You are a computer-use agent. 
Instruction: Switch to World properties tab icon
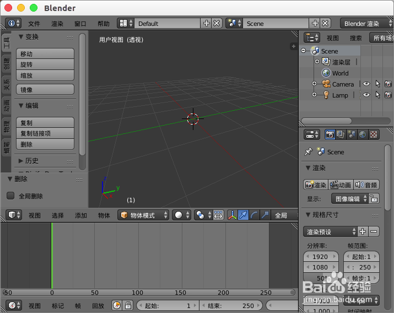click(x=362, y=134)
